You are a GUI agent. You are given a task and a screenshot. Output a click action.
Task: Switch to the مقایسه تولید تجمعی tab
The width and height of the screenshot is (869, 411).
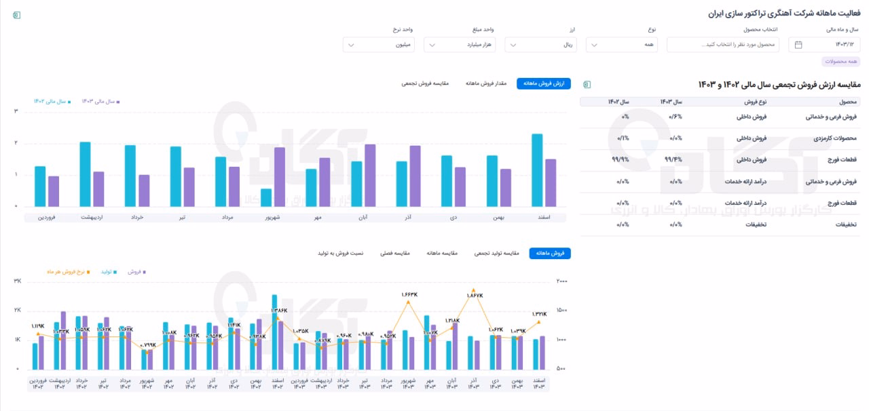(496, 253)
